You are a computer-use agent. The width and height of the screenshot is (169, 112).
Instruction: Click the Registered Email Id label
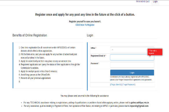[x=98, y=56]
